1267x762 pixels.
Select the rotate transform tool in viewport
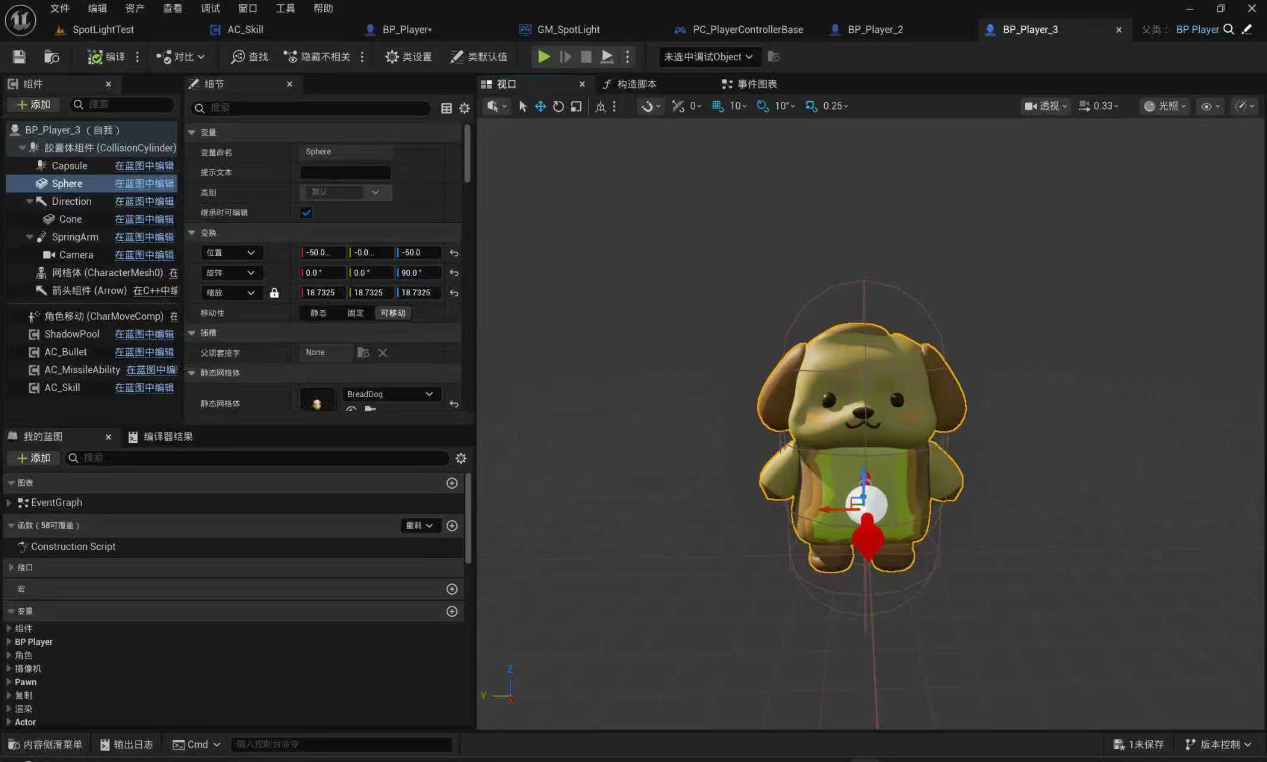[558, 106]
